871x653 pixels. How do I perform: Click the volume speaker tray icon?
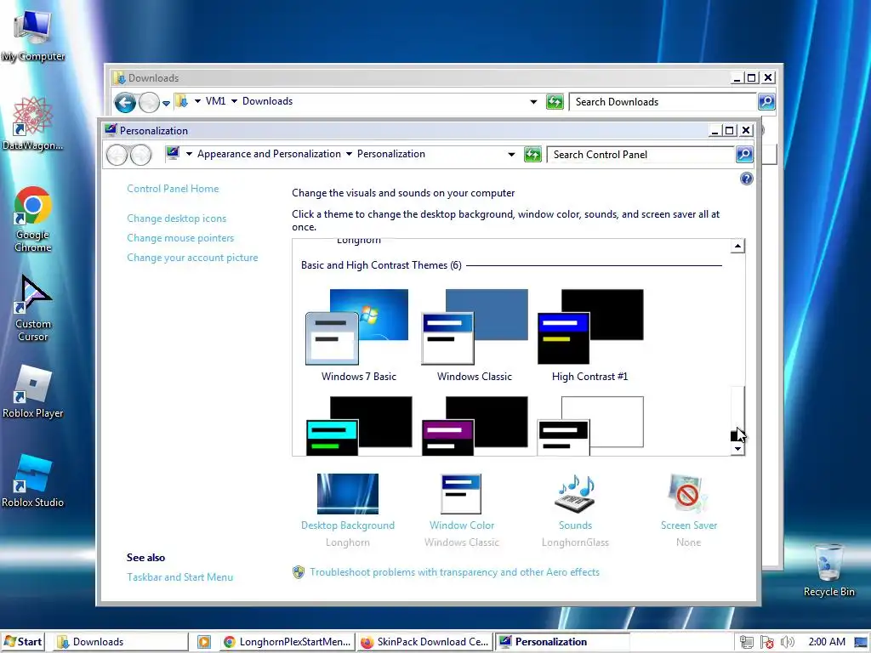pyautogui.click(x=787, y=642)
